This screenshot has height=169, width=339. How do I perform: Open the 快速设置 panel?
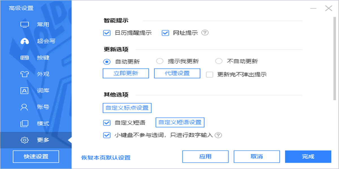pyautogui.click(x=36, y=156)
